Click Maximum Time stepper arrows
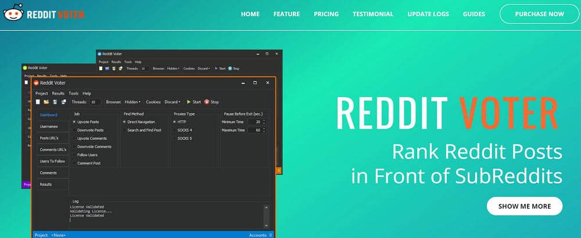The height and width of the screenshot is (238, 581). pos(264,130)
